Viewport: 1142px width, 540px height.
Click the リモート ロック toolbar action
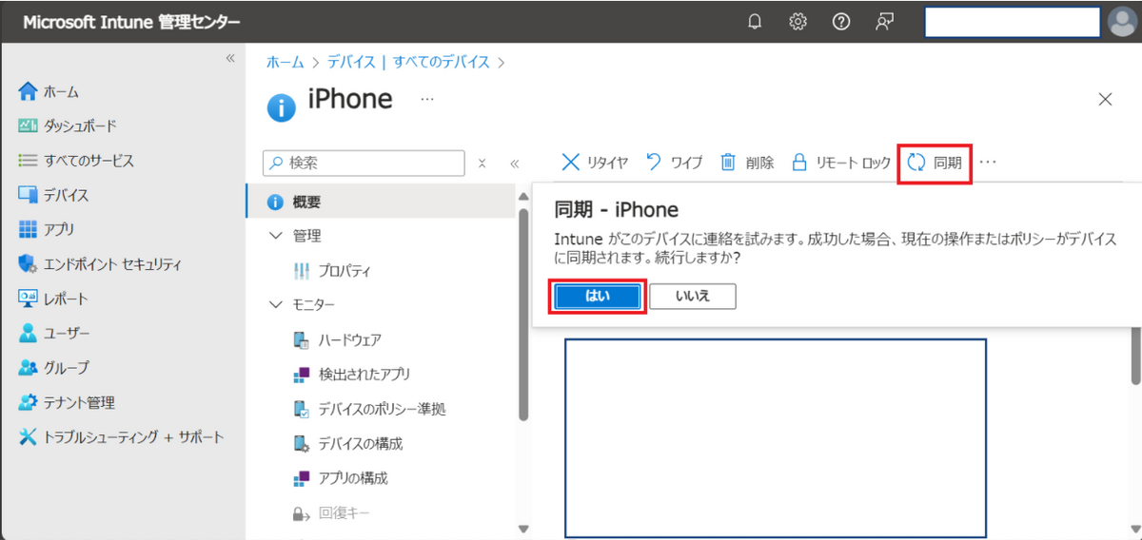tap(841, 163)
